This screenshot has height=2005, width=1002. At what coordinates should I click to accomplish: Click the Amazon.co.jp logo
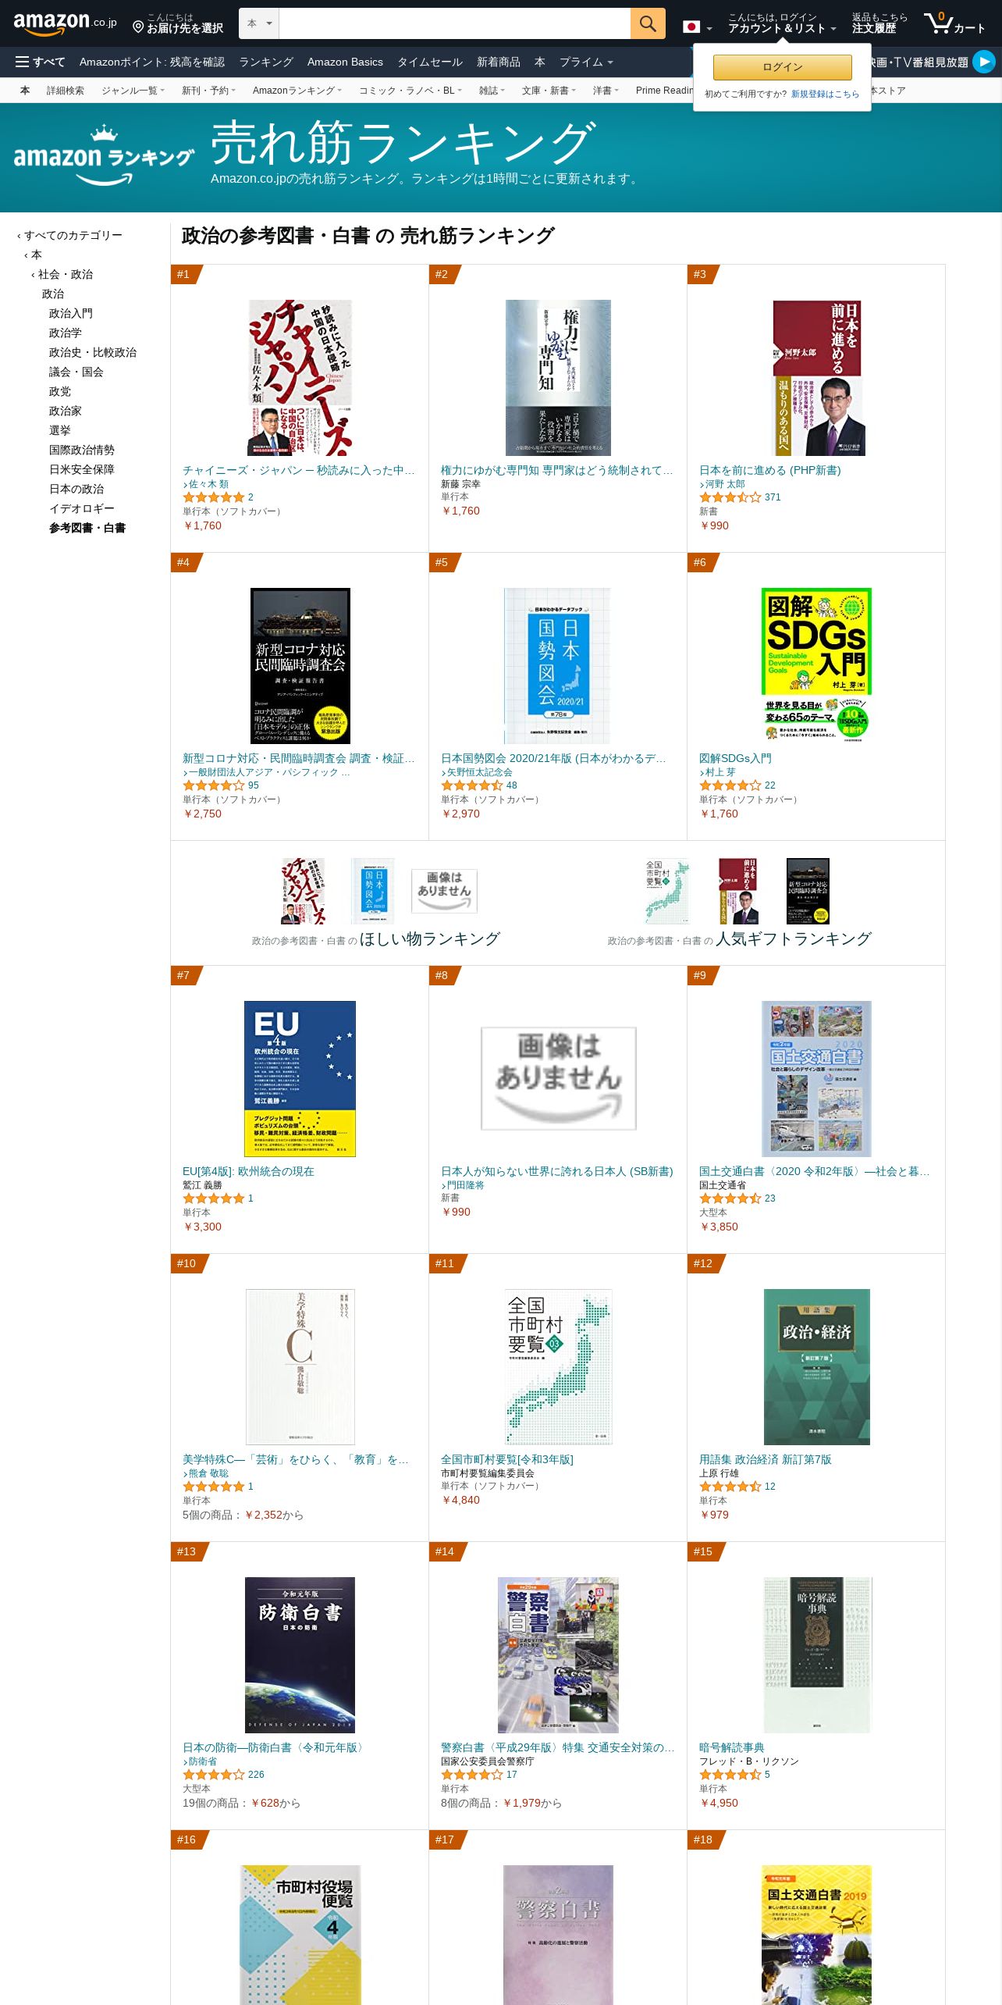tap(65, 23)
